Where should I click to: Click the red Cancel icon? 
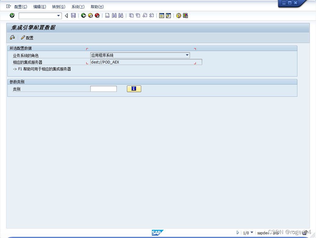(97, 16)
